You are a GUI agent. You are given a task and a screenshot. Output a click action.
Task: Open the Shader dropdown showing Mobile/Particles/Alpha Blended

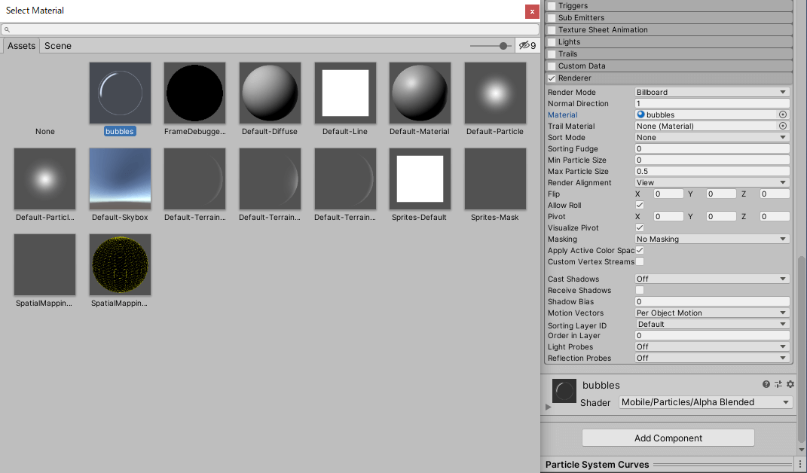pyautogui.click(x=705, y=402)
